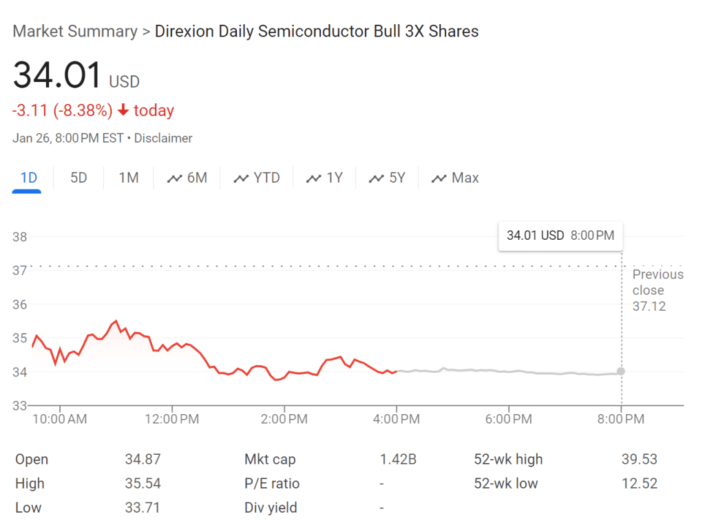Click the gray after-hours line near 6:00 PM
The image size is (705, 523).
click(x=508, y=371)
